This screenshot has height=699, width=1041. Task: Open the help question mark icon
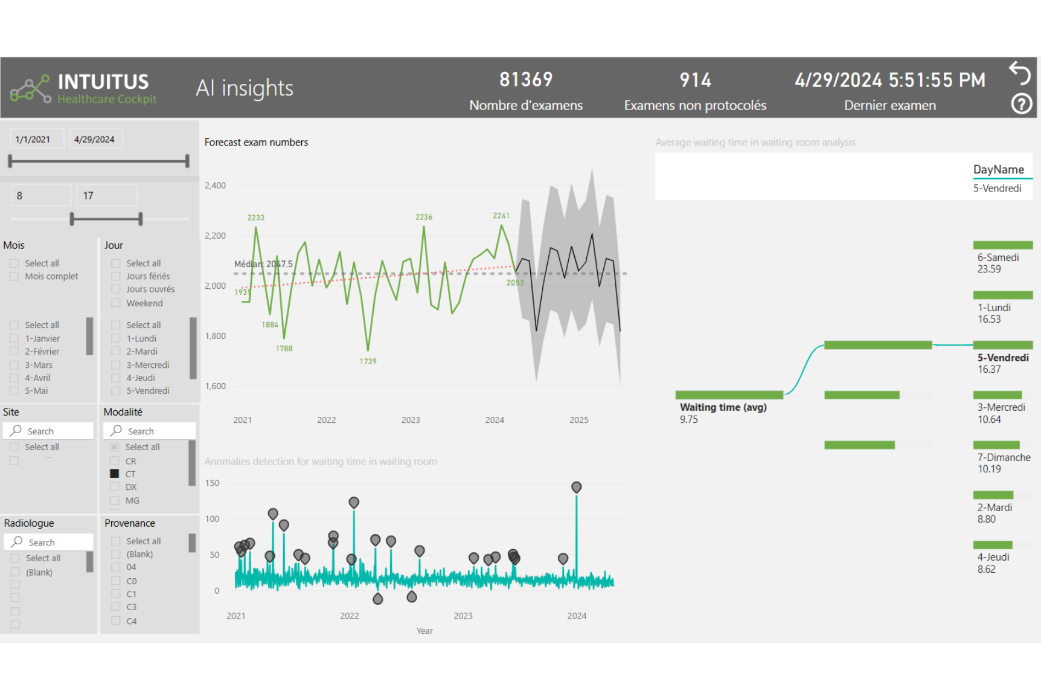pos(1021,104)
